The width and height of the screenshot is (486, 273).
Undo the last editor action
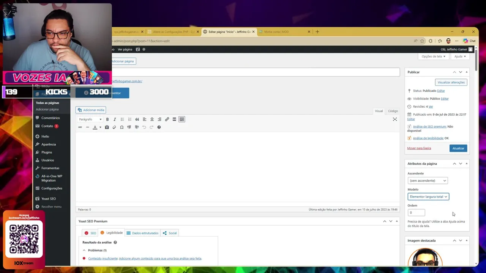click(144, 127)
